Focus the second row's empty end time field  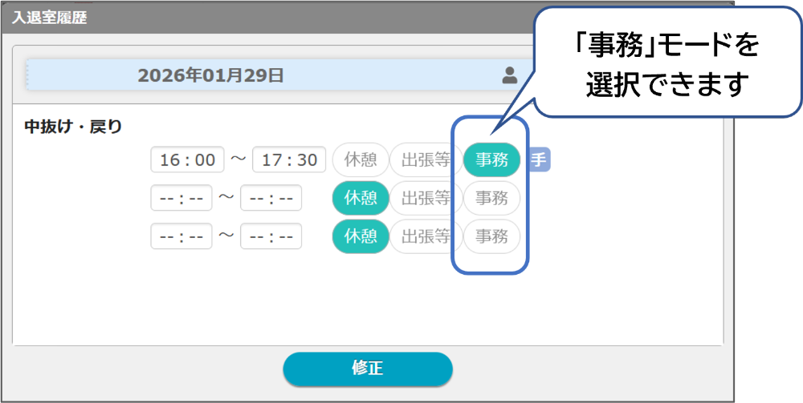271,198
